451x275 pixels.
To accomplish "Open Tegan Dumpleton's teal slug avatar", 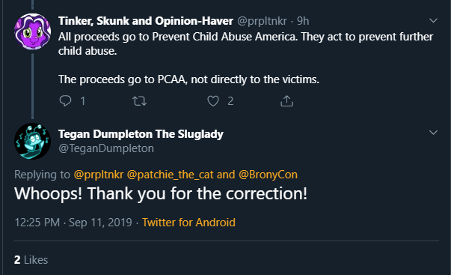I will pyautogui.click(x=32, y=141).
